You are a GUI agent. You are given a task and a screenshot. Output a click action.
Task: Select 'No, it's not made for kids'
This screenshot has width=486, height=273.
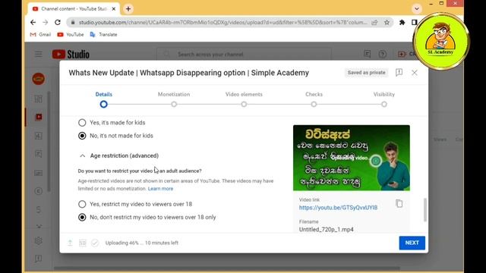(x=82, y=136)
